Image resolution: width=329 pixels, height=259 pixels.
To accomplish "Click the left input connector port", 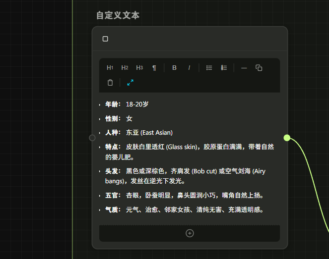I will click(x=92, y=138).
